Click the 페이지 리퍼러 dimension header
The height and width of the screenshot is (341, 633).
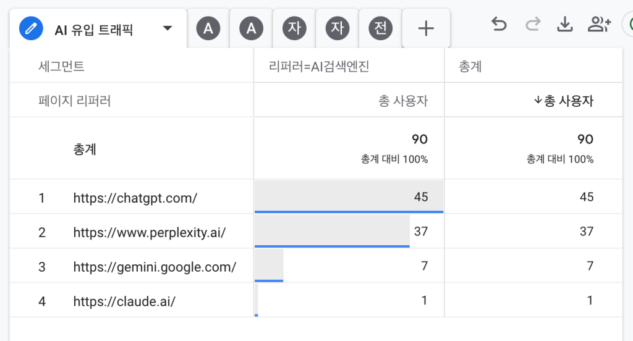pyautogui.click(x=74, y=101)
